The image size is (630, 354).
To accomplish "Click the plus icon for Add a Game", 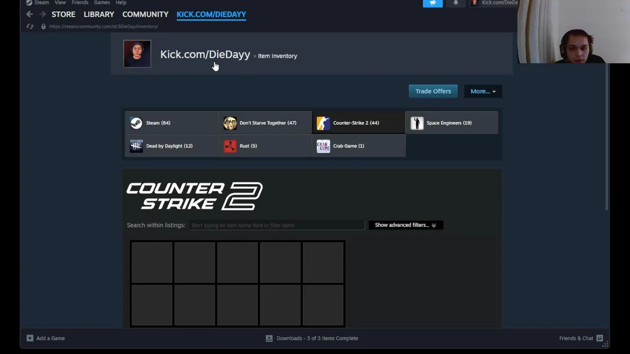I will (x=30, y=338).
